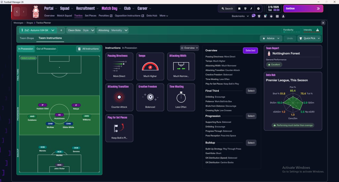
Task: Open the Attacking Transition instruction card
Action: (119, 97)
